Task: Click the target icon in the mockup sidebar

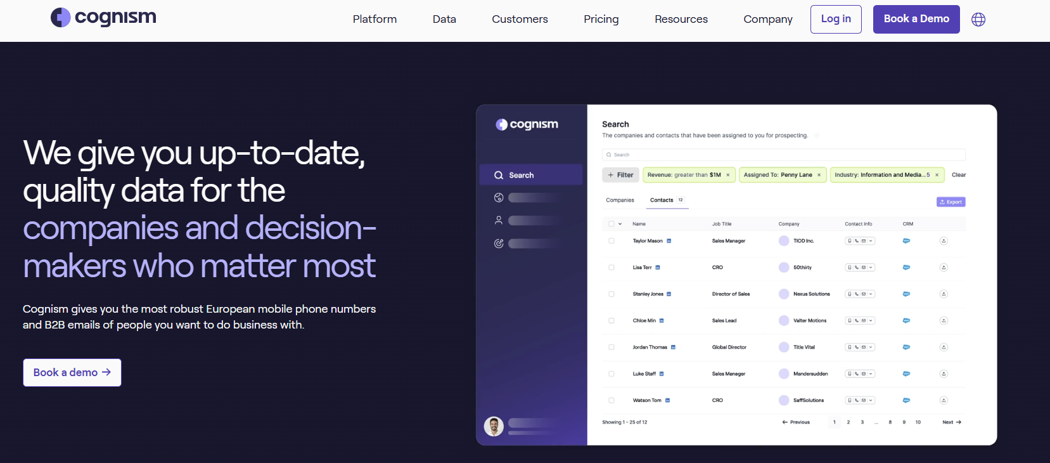Action: (499, 244)
